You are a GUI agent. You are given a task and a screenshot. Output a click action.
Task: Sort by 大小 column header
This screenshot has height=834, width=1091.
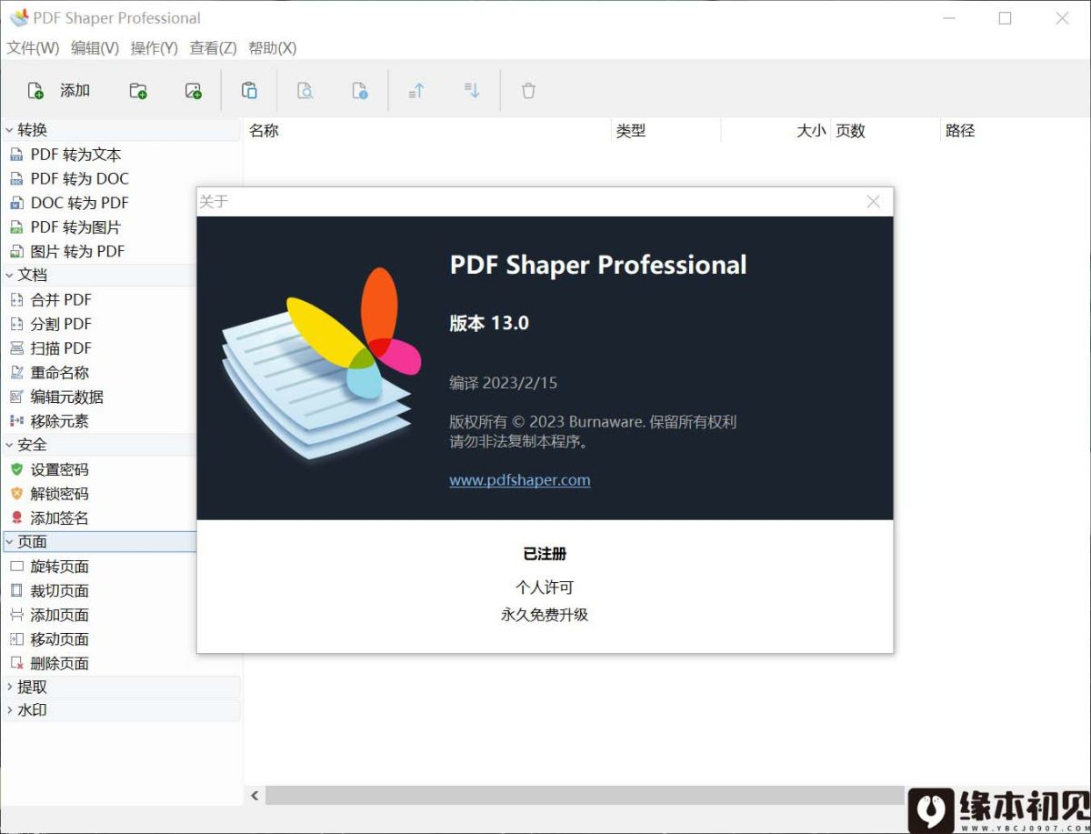776,131
